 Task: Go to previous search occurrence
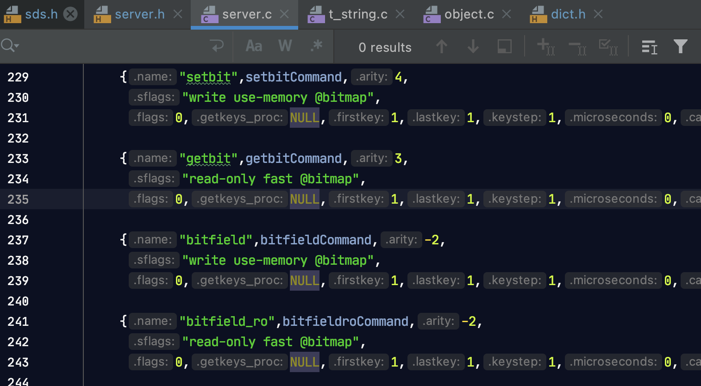tap(442, 46)
